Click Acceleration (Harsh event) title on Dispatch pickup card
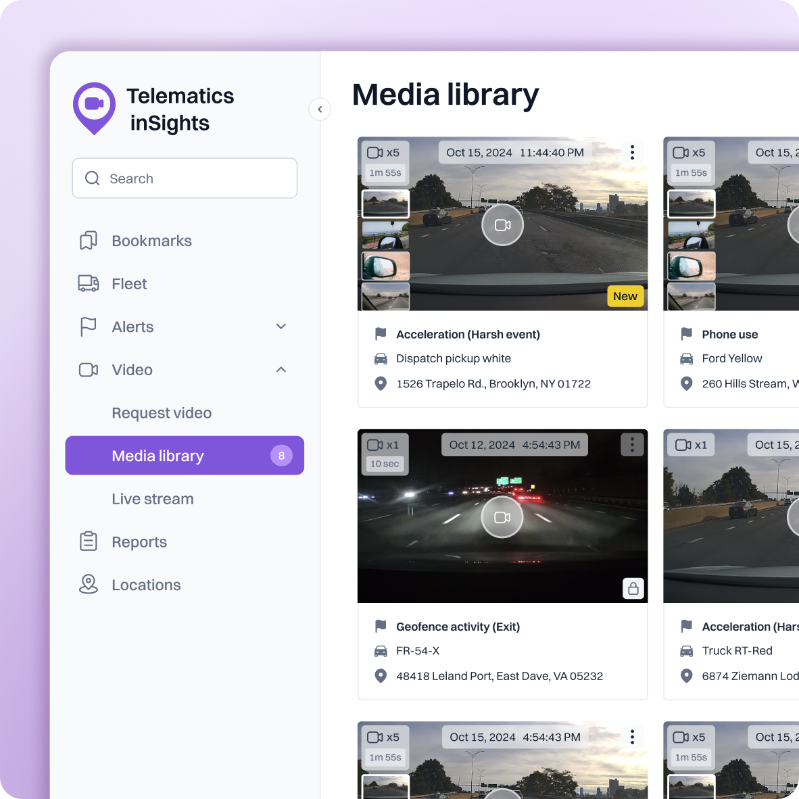The image size is (799, 799). point(468,335)
